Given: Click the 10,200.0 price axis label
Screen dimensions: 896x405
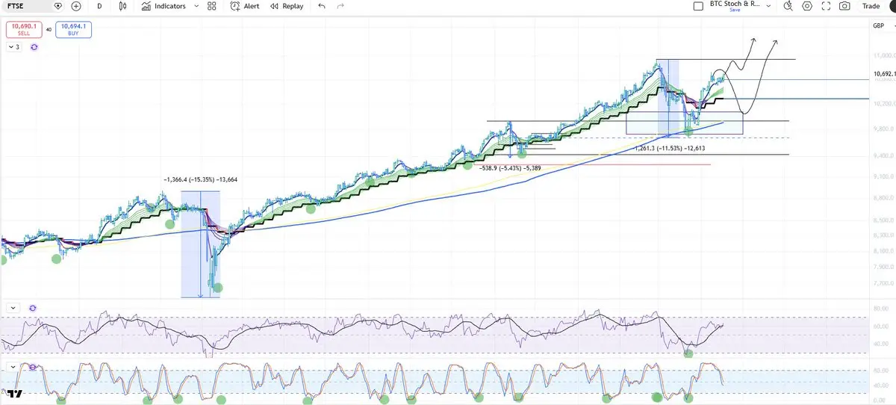Looking at the screenshot, I should [x=883, y=105].
